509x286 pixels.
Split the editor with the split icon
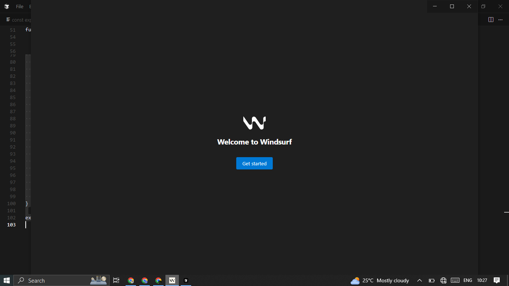(491, 20)
